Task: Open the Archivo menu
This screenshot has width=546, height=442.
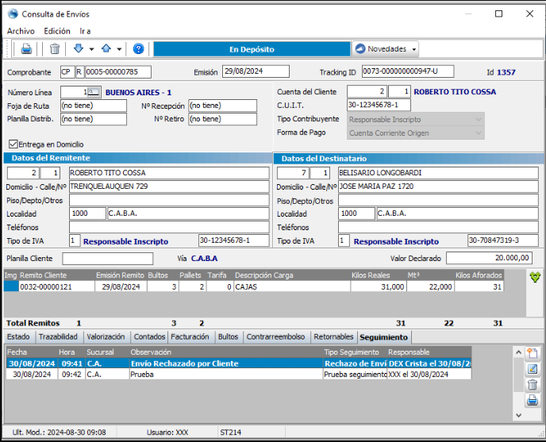Action: pos(21,31)
